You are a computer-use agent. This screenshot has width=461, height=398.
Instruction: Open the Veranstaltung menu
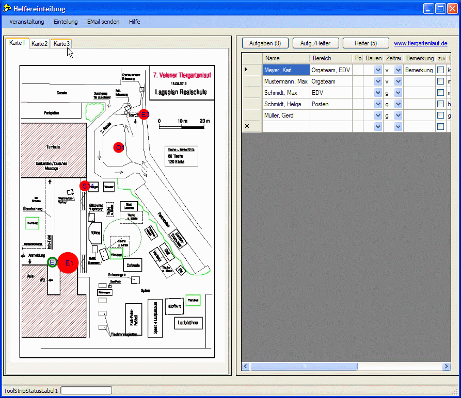point(27,22)
